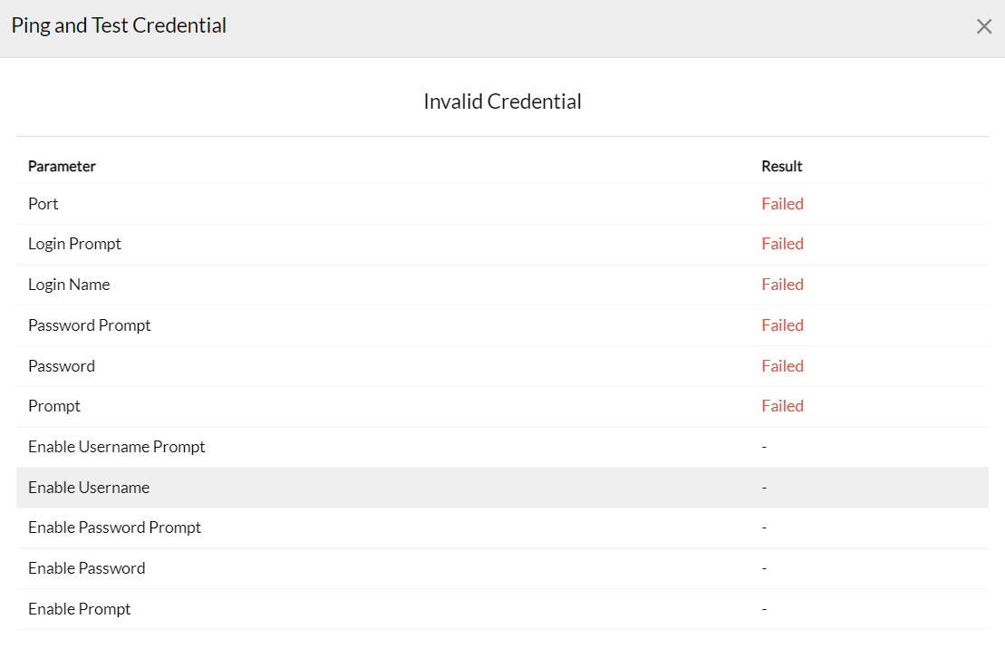Viewport: 1005px width, 668px height.
Task: Select the Prompt parameter row
Action: 54,406
